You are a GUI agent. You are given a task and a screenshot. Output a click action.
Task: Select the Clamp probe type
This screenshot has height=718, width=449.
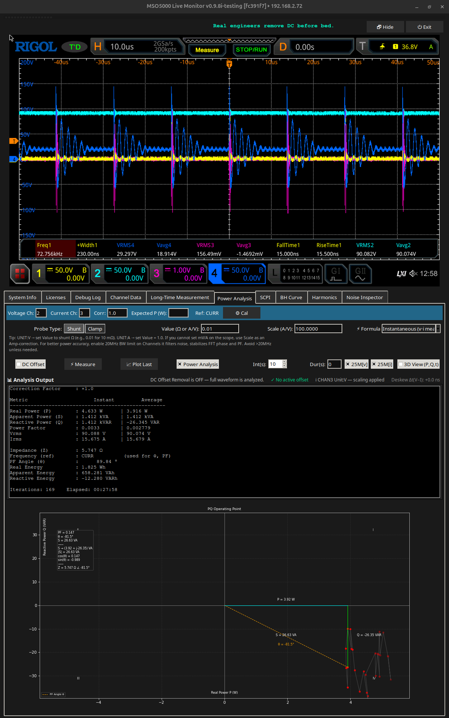pos(95,329)
